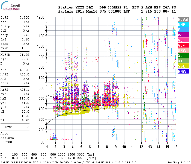Select the NoVal legend swatch

[x=183, y=19]
